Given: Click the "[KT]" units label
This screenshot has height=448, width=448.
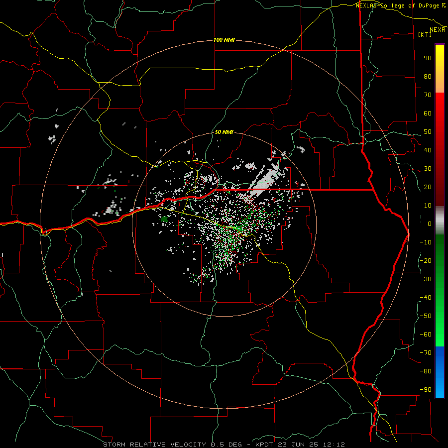Looking at the screenshot, I should 425,34.
